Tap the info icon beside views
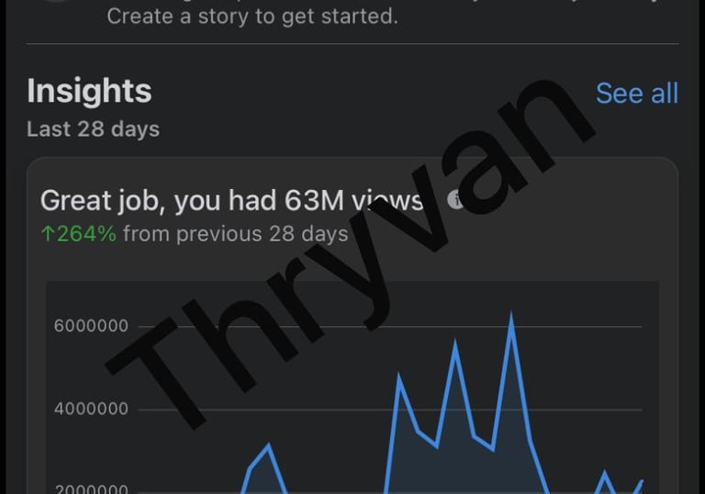Viewport: 705px width, 494px height. tap(456, 200)
